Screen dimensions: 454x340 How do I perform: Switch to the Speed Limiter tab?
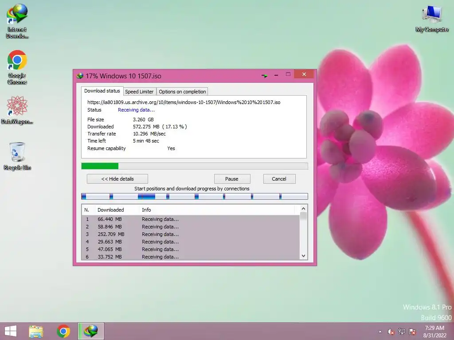click(139, 92)
